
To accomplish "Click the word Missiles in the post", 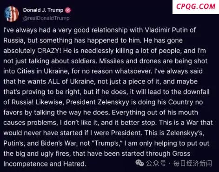I will coord(112,61).
